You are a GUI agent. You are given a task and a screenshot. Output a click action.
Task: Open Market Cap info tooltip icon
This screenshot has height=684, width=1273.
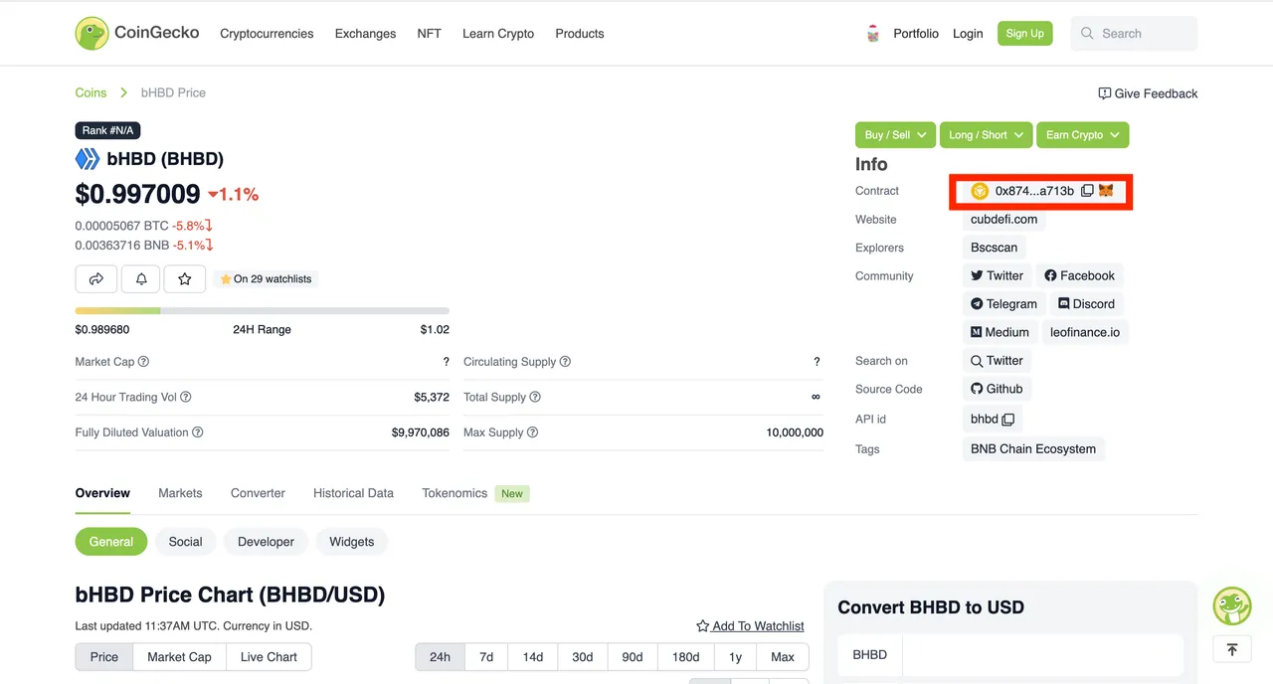click(x=143, y=362)
